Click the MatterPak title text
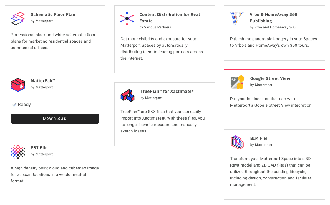330x205 pixels. [43, 81]
